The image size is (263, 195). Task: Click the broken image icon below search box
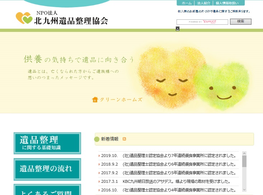(178, 29)
